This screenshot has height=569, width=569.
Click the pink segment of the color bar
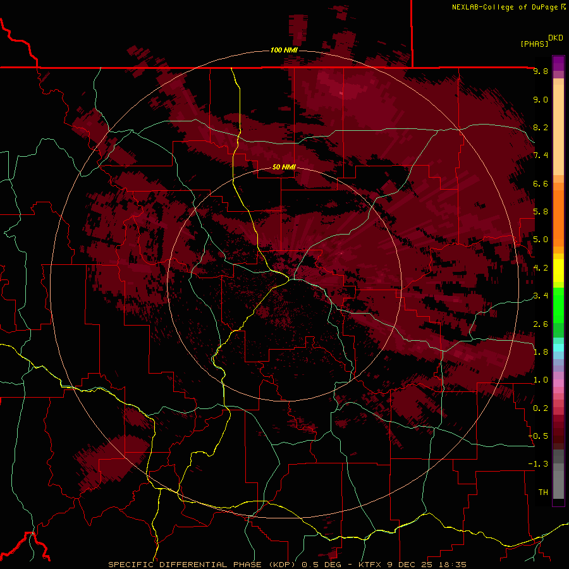[x=558, y=383]
